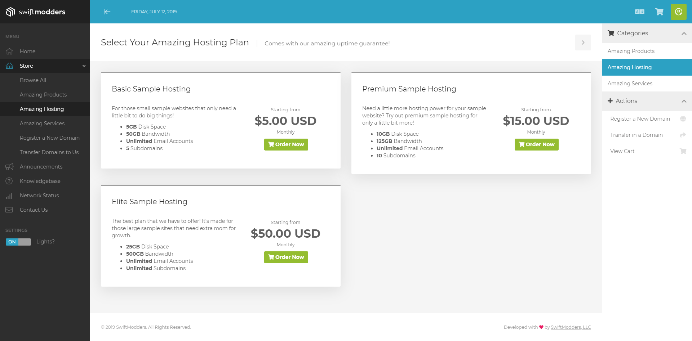Open the language selector icon
This screenshot has height=341, width=692.
tap(639, 12)
